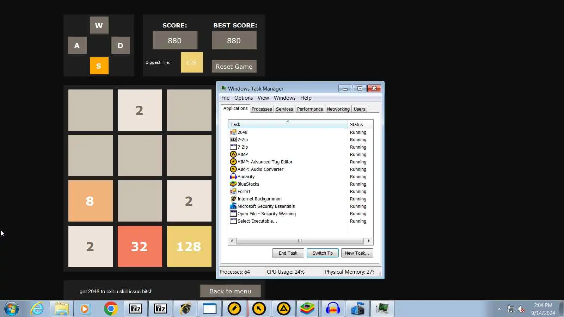Click the 128 tile on the game board
Image resolution: width=564 pixels, height=317 pixels.
[189, 247]
